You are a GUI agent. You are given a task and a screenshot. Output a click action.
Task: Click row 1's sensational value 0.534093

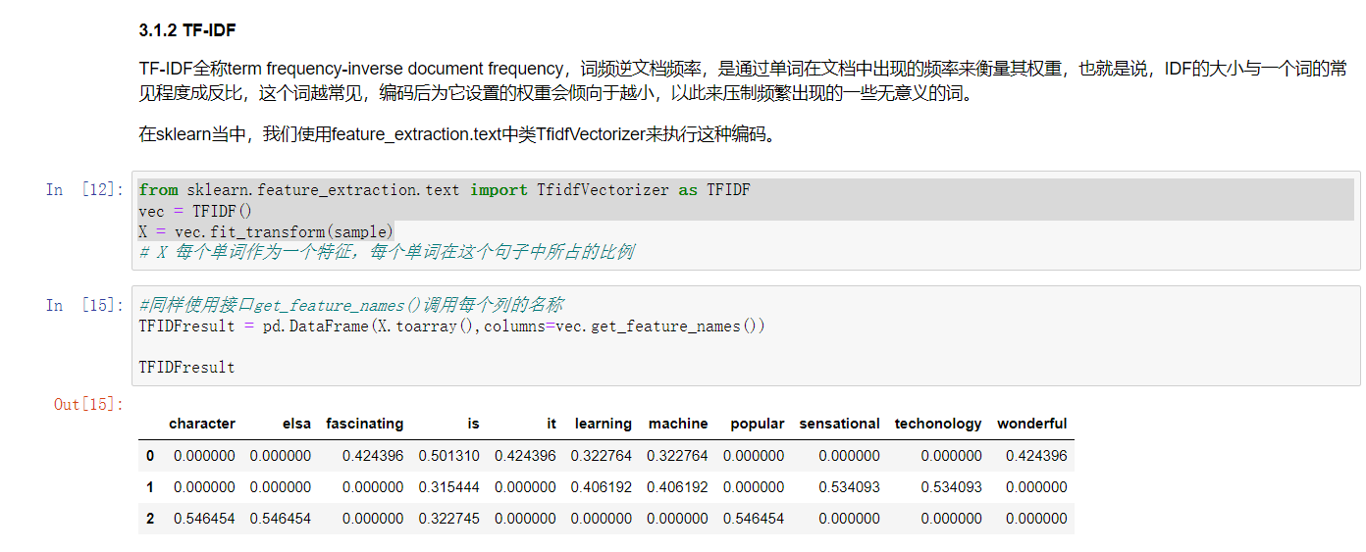850,487
